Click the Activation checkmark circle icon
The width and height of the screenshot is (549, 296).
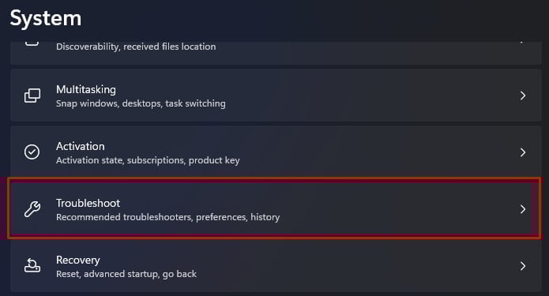32,152
